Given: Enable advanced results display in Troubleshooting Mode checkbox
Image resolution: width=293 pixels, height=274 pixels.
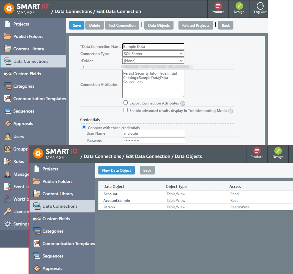Looking at the screenshot, I should click(x=126, y=110).
